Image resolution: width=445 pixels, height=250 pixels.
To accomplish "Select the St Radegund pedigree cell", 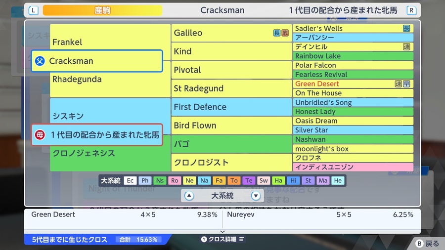I will point(231,88).
